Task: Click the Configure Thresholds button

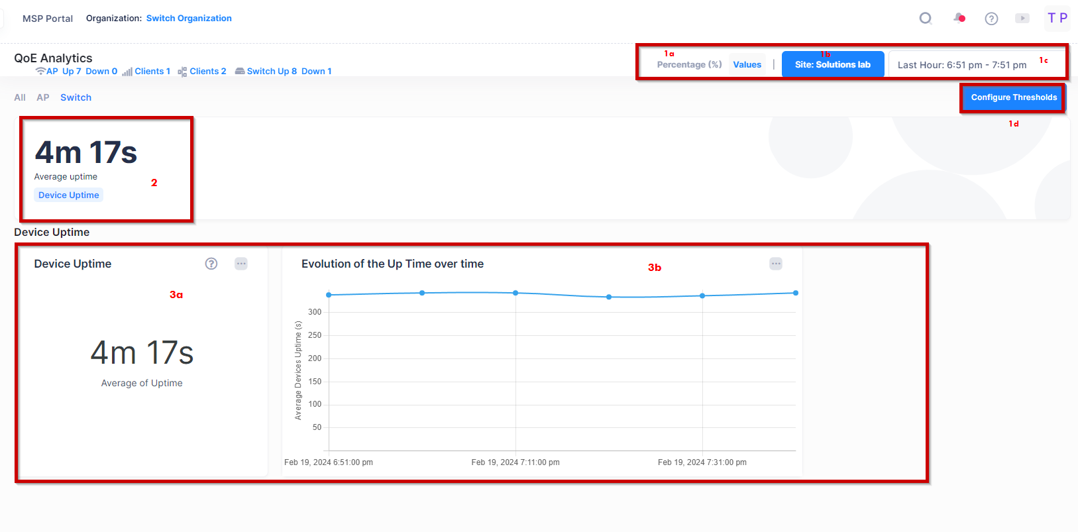Action: tap(1013, 97)
